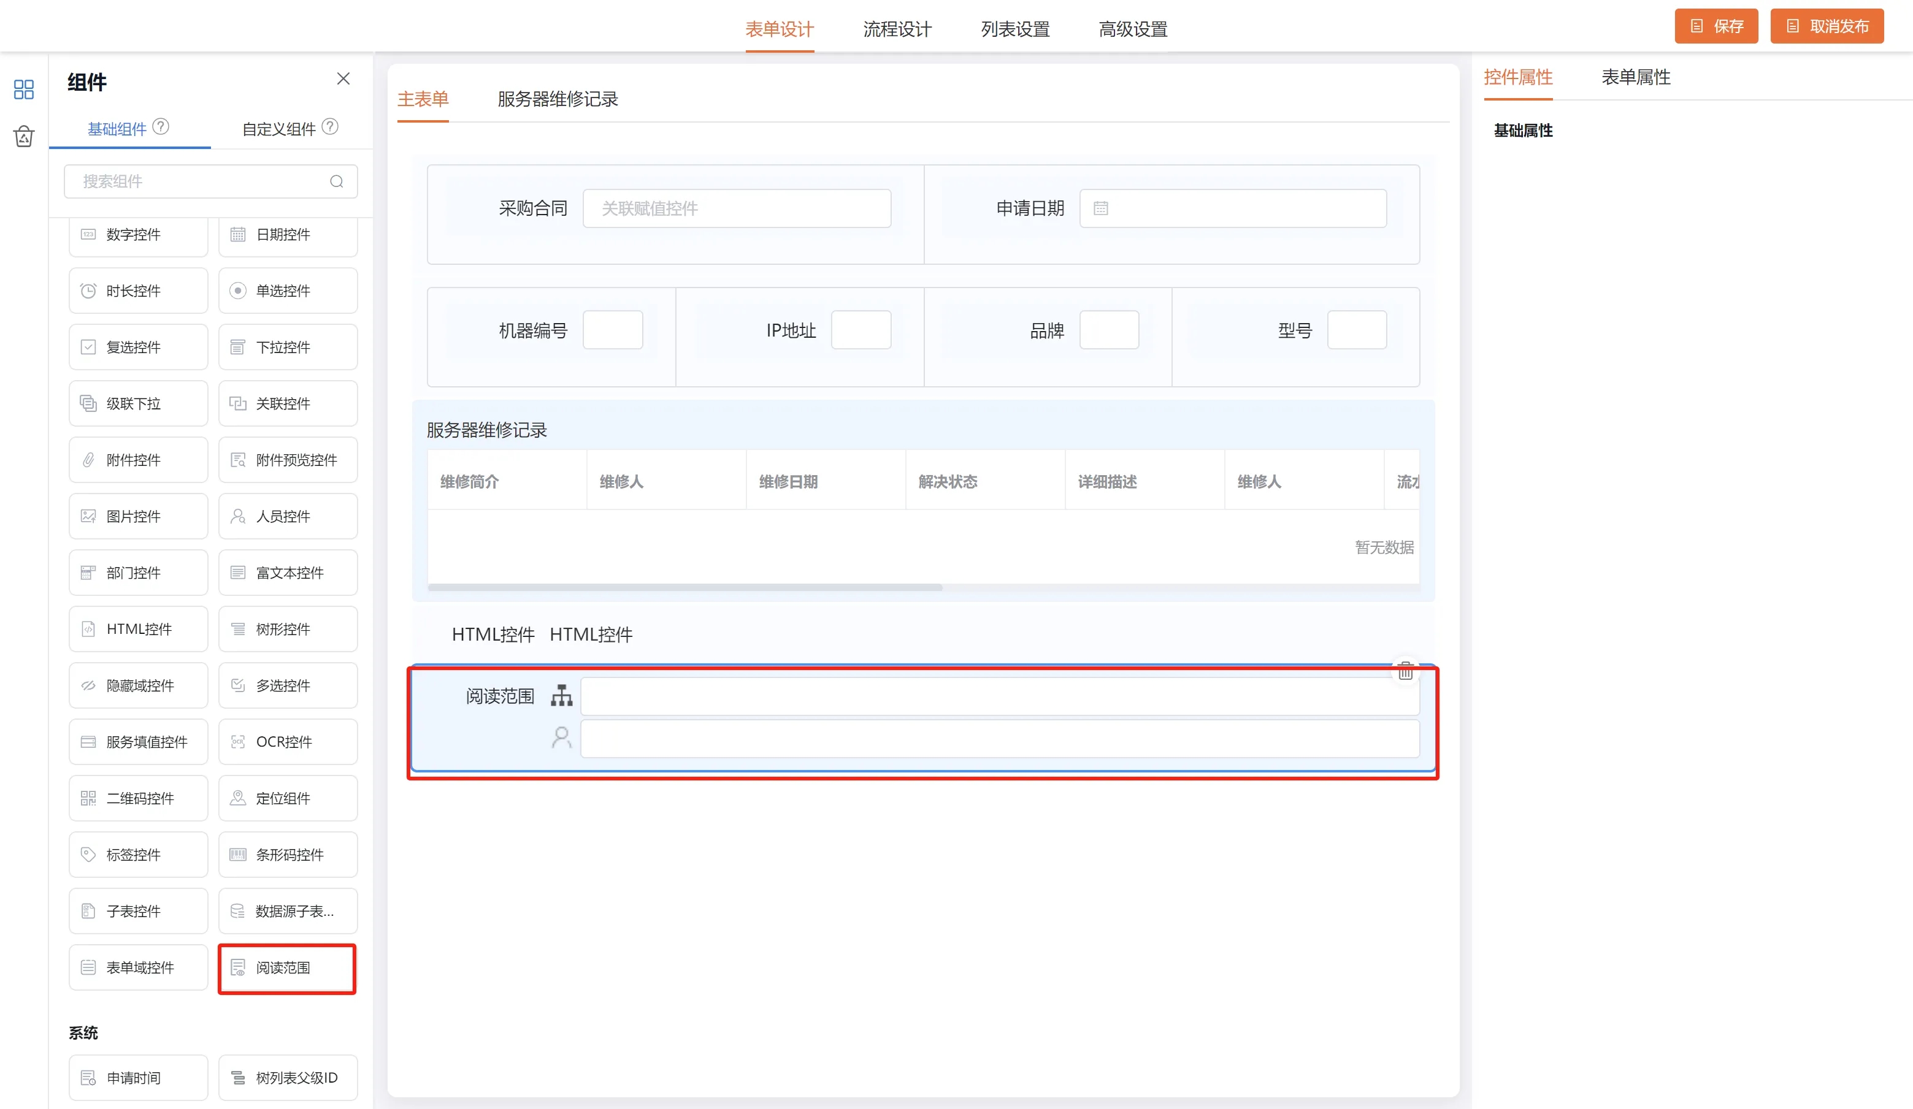
Task: Click the help icon next to 自定义组件
Action: coord(330,127)
